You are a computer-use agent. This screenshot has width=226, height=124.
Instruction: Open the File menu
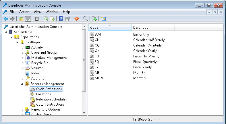pyautogui.click(x=12, y=12)
